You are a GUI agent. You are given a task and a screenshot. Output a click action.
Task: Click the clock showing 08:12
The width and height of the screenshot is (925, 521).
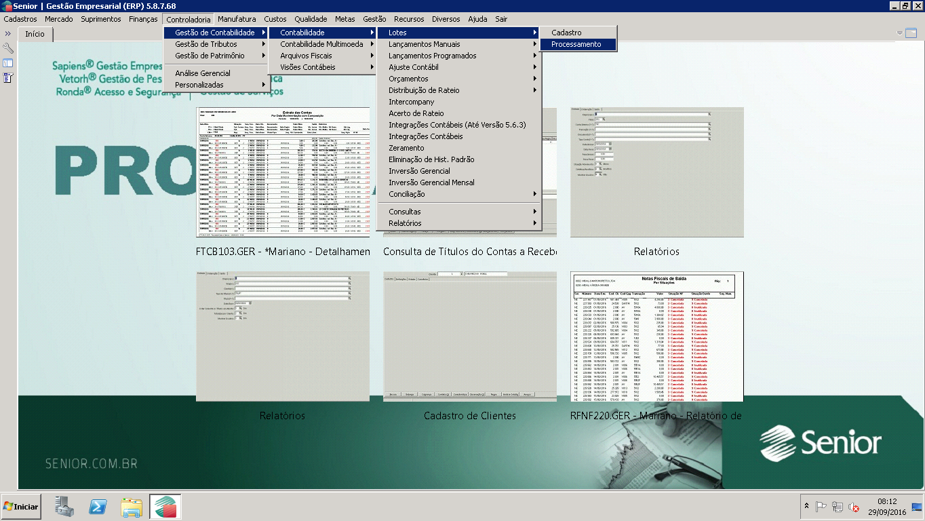886,501
